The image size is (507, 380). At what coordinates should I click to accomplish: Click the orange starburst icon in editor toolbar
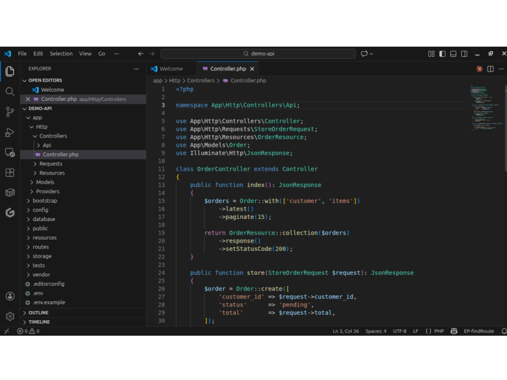coord(479,69)
